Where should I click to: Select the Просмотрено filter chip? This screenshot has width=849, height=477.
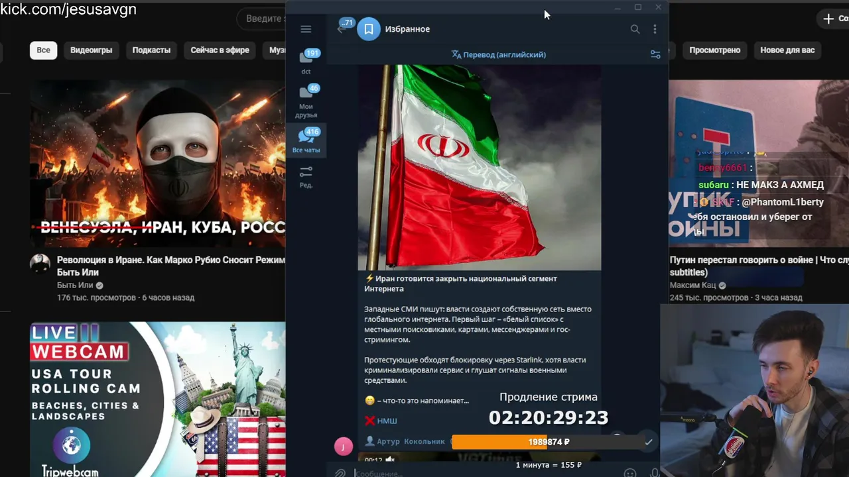click(x=714, y=50)
